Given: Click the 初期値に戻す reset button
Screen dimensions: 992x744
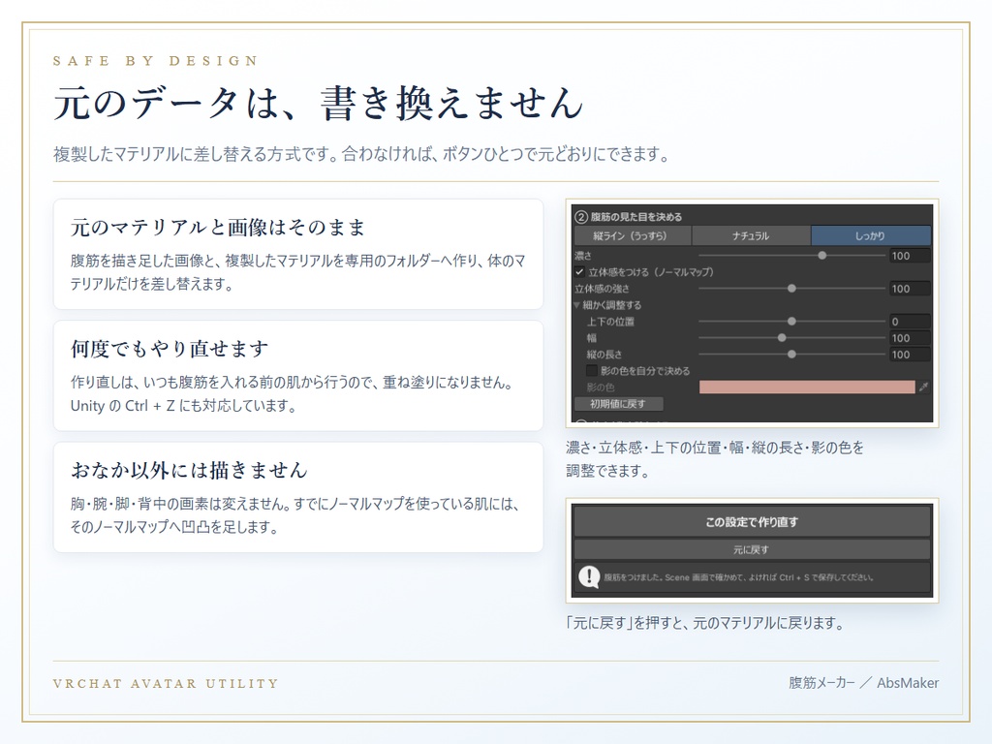Looking at the screenshot, I should click(618, 404).
